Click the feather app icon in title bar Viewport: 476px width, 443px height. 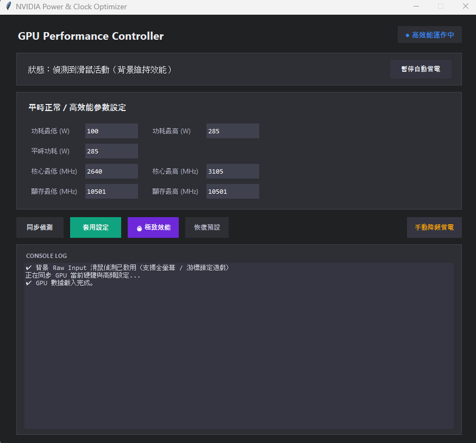tap(9, 6)
